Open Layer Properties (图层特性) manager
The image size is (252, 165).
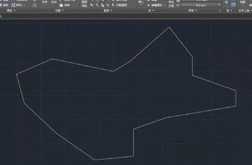pos(84,4)
